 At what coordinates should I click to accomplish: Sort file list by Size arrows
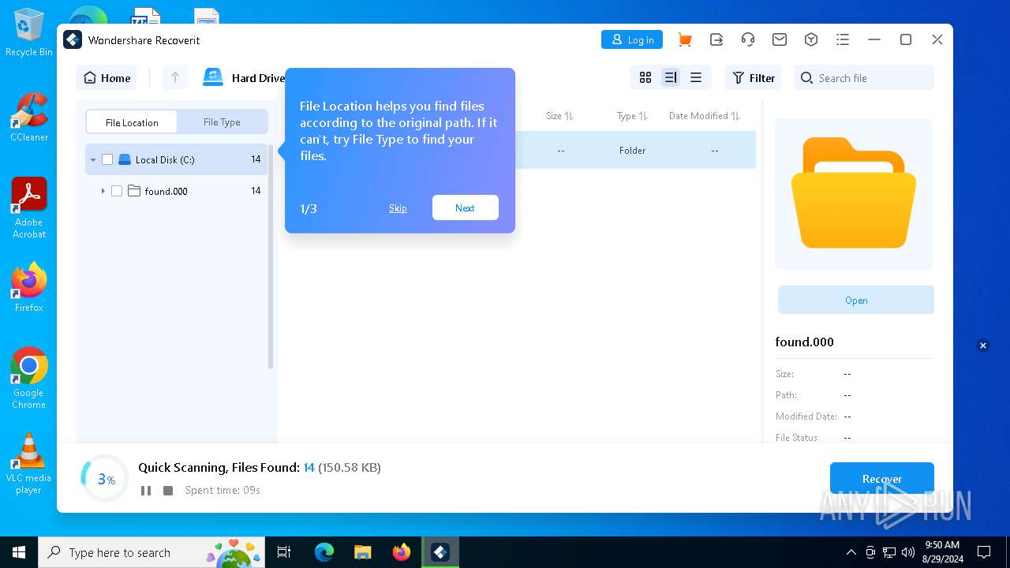click(569, 116)
